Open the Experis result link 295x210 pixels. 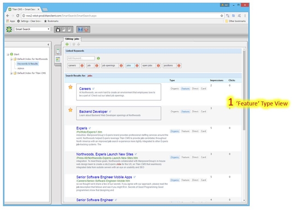point(82,128)
